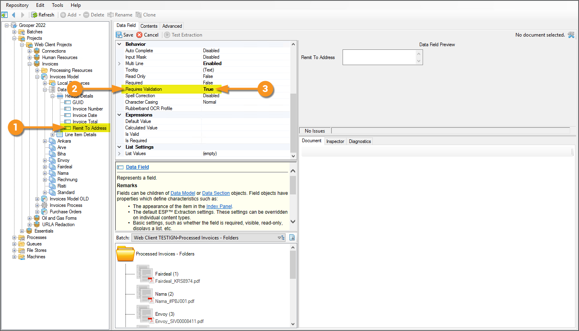Screen dimensions: 579x331
Task: Open the Batch selection dropdown
Action: pos(281,238)
